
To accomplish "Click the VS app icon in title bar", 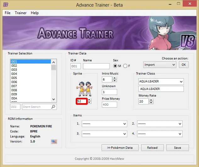I will pos(6,5).
